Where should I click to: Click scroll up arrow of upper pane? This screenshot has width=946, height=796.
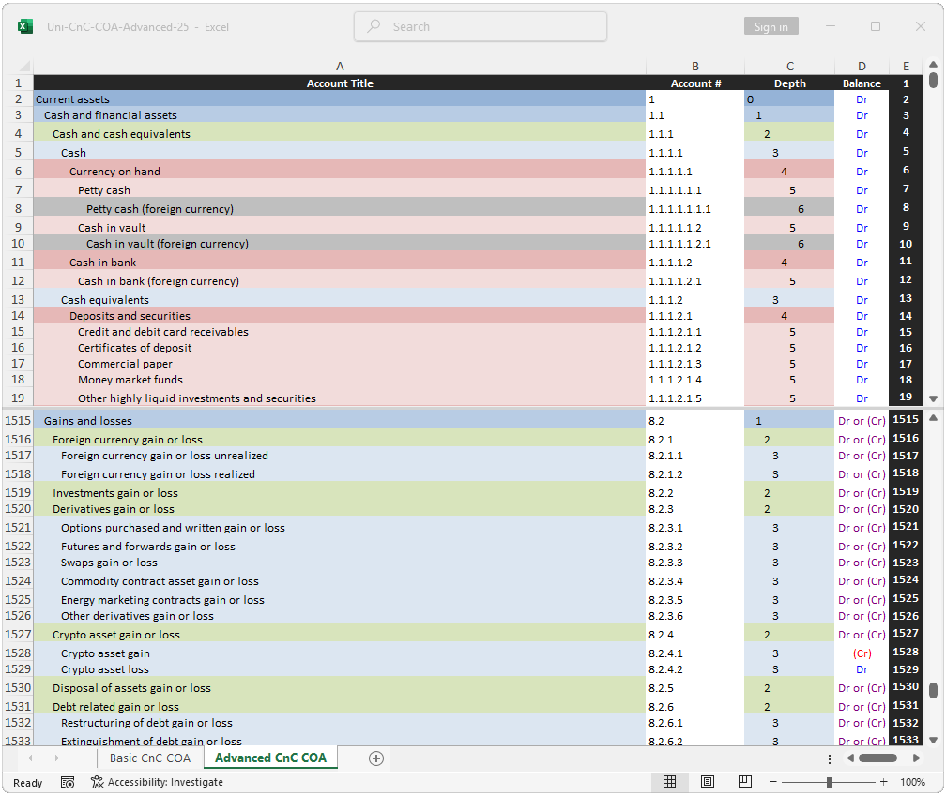[933, 65]
